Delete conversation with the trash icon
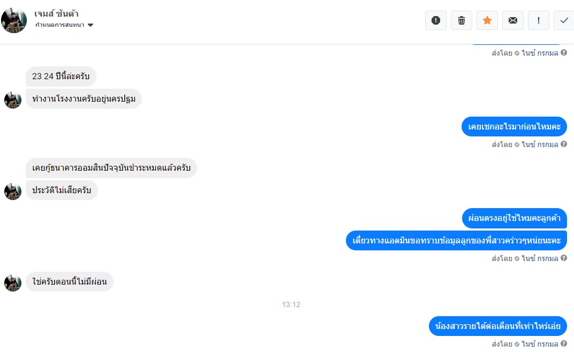 [x=461, y=20]
